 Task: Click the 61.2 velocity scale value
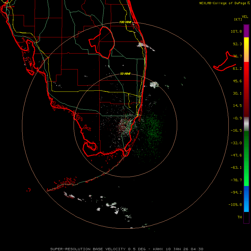coord(237,69)
